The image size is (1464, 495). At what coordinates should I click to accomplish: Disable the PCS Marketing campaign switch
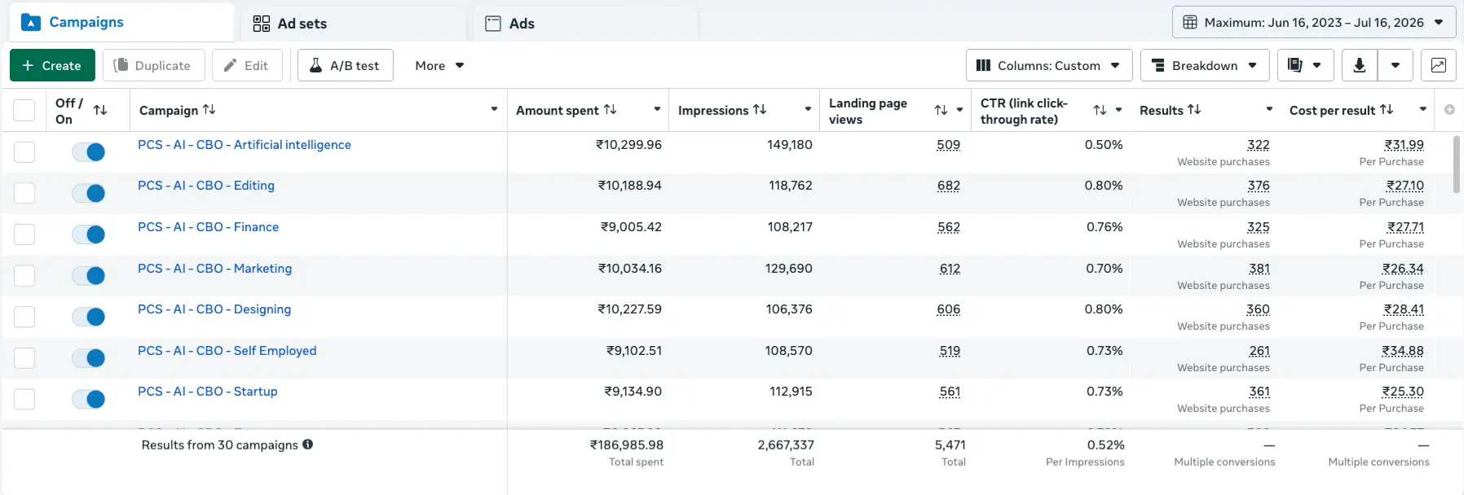88,276
